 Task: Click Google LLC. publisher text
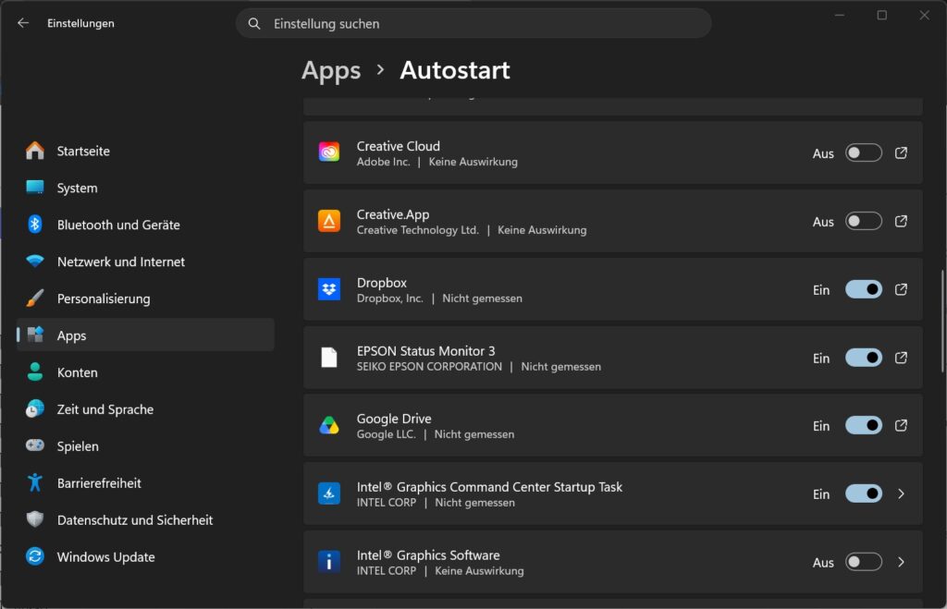tap(386, 434)
